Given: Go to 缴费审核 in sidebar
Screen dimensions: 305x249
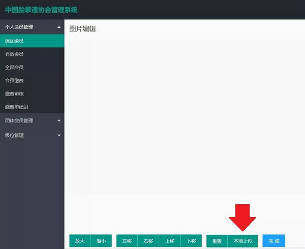Looking at the screenshot, I should pos(32,94).
